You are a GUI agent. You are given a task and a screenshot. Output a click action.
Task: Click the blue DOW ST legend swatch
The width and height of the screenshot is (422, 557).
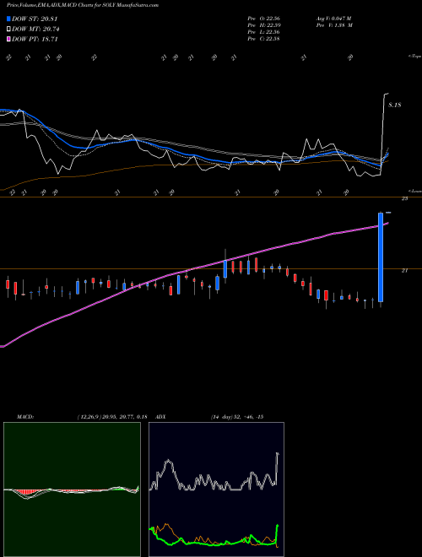tap(9, 19)
